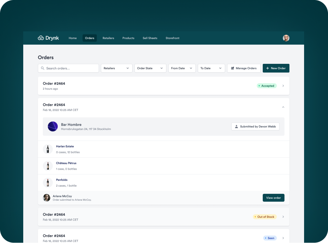Click the Arlene McCoy name
The width and height of the screenshot is (328, 243).
pos(62,196)
